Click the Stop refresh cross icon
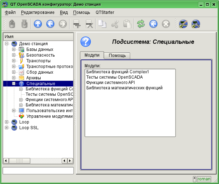219x184 pixels. point(166,24)
